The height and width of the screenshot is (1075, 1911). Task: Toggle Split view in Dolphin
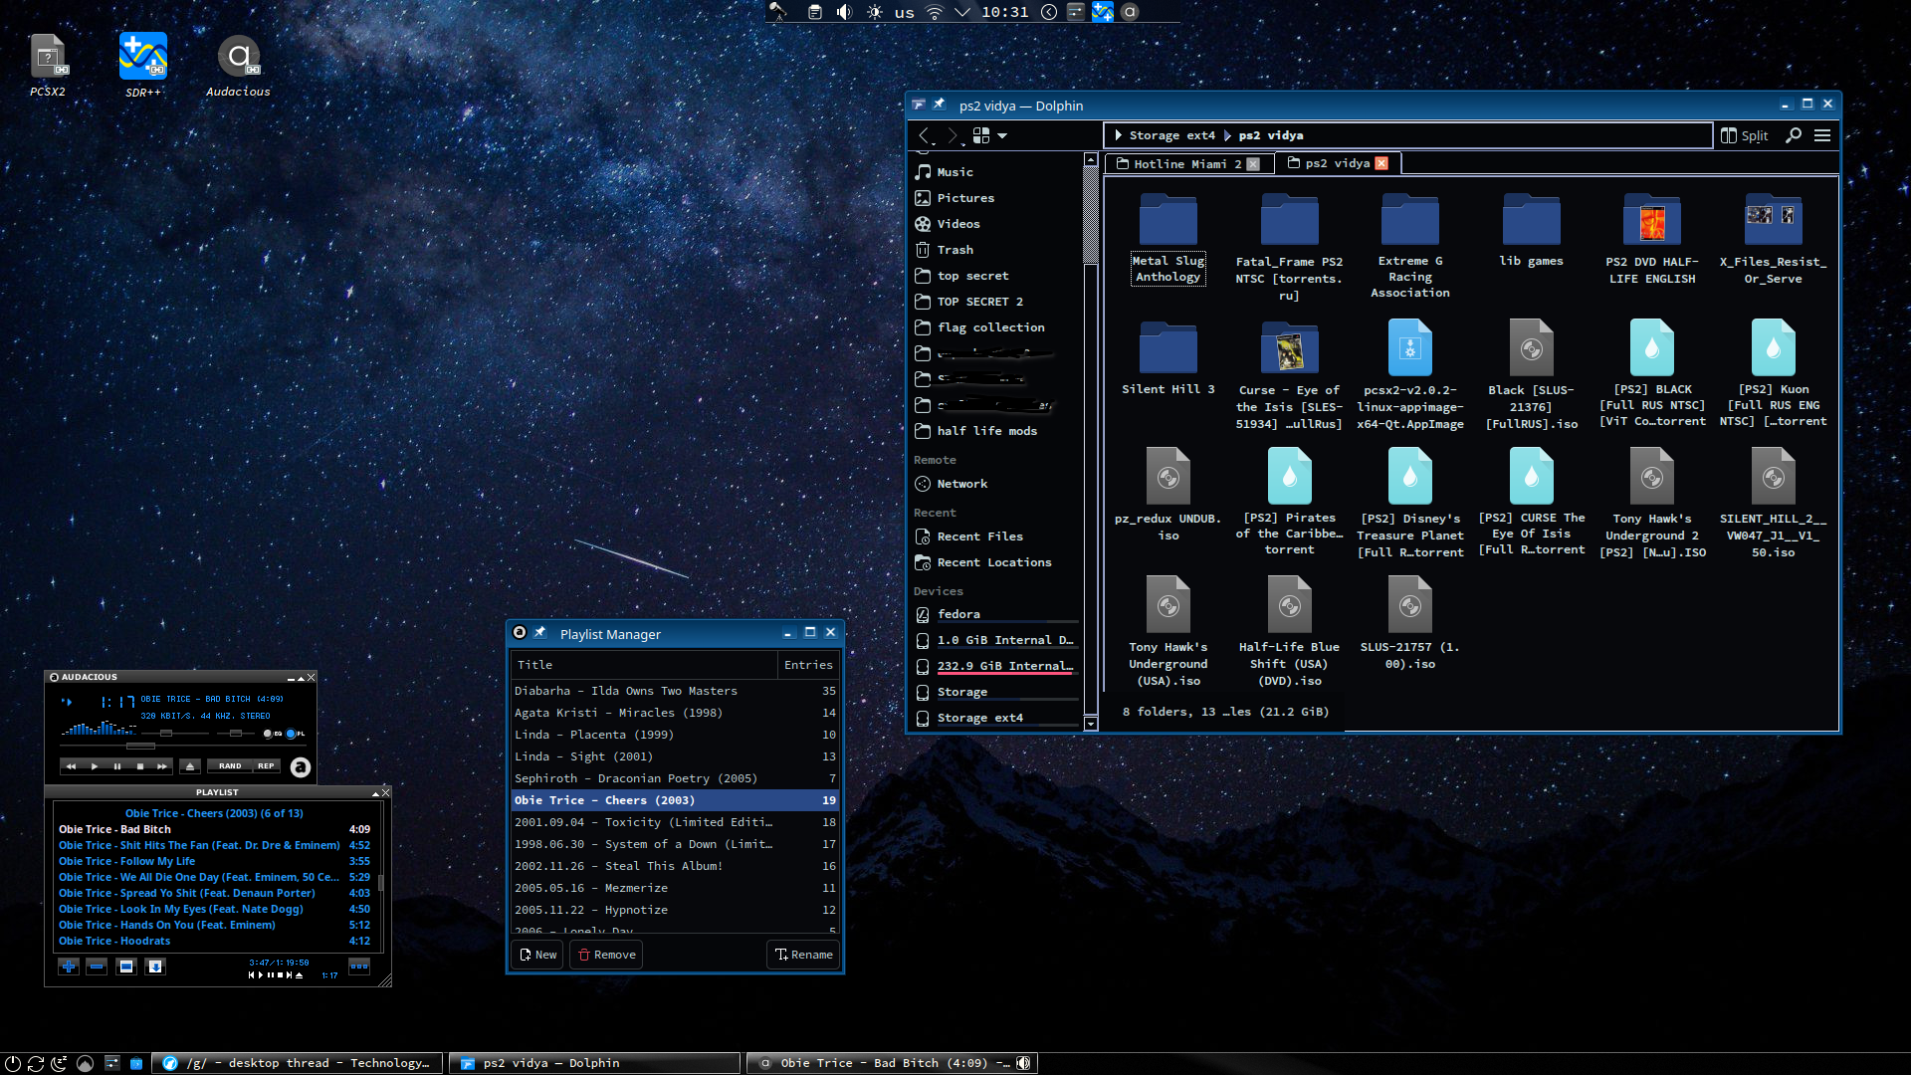pos(1745,135)
